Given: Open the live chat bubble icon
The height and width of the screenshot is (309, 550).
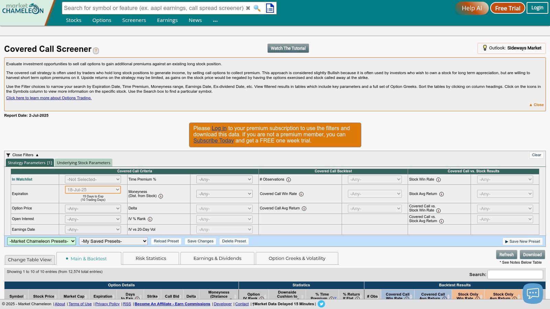Looking at the screenshot, I should [533, 293].
